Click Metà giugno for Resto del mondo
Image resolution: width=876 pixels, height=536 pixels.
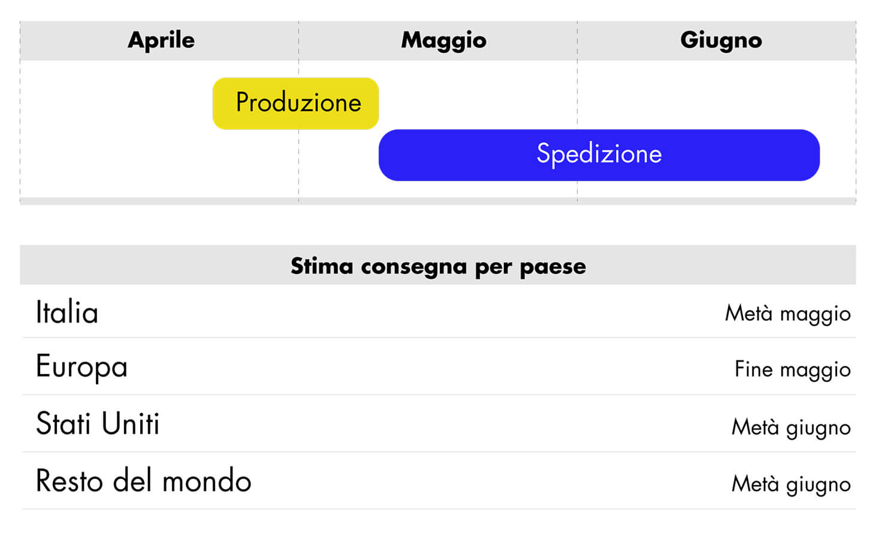click(791, 484)
